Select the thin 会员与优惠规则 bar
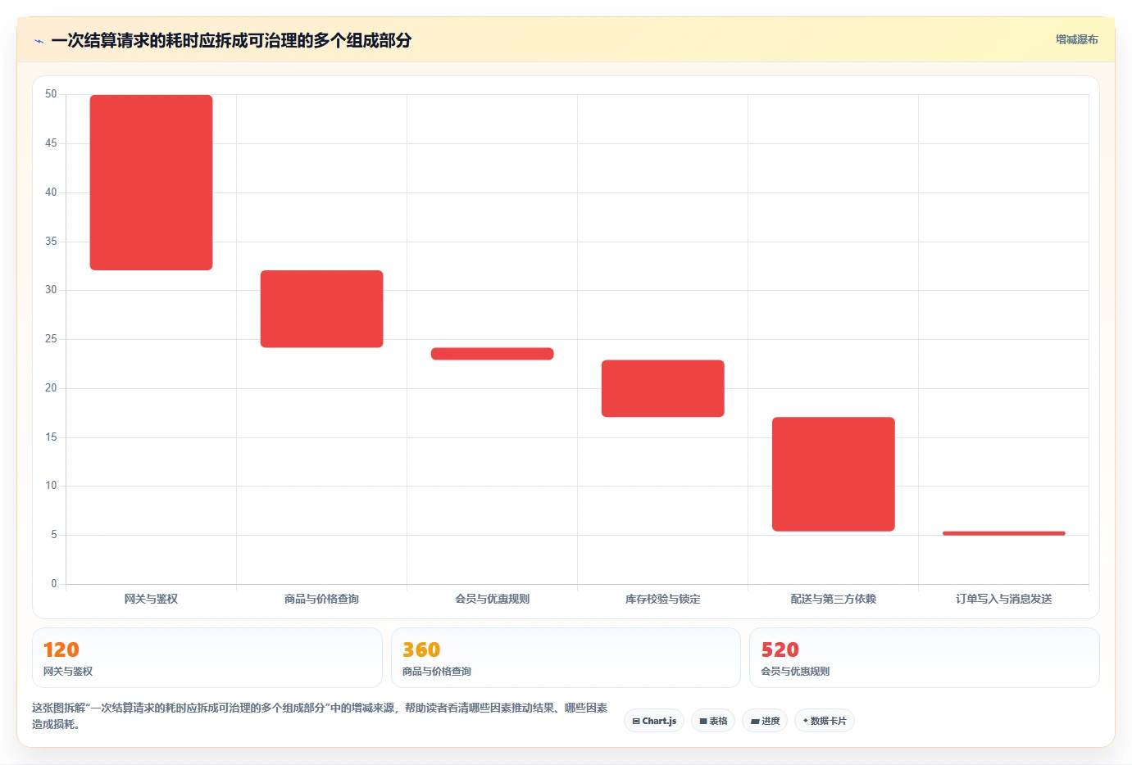 (492, 354)
